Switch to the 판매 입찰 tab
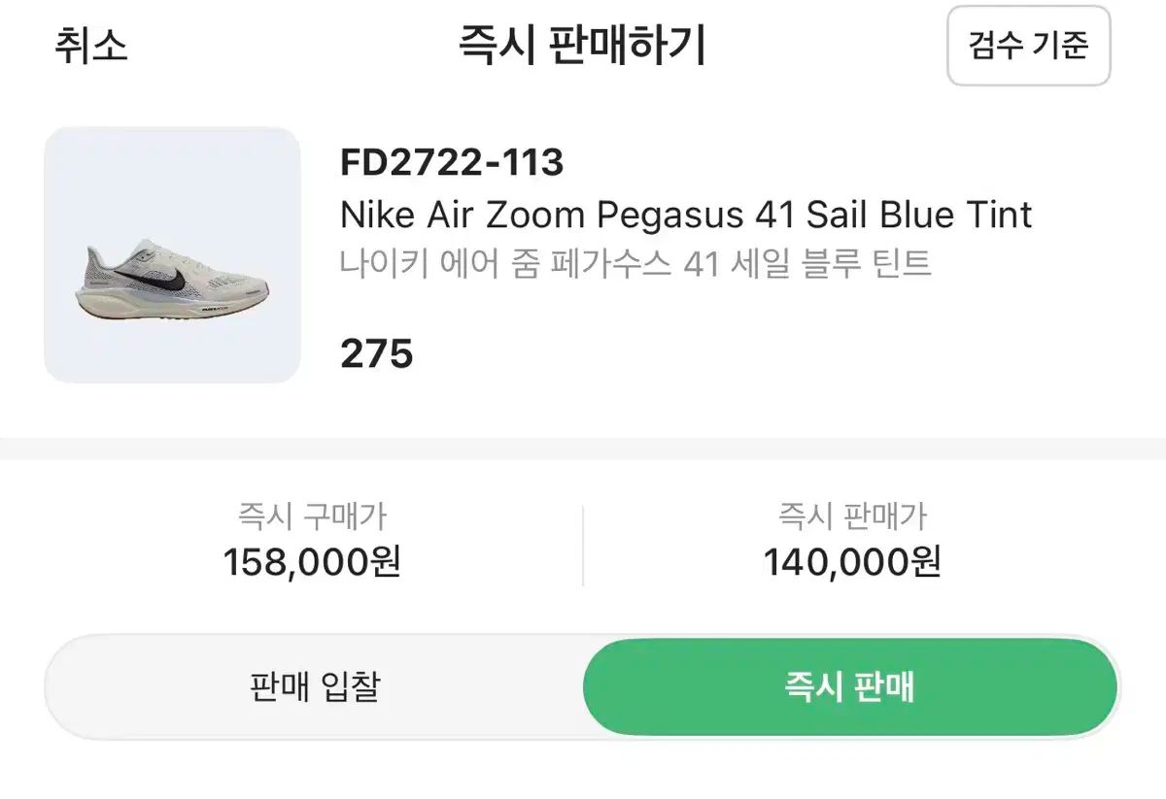This screenshot has width=1166, height=799. pyautogui.click(x=314, y=687)
